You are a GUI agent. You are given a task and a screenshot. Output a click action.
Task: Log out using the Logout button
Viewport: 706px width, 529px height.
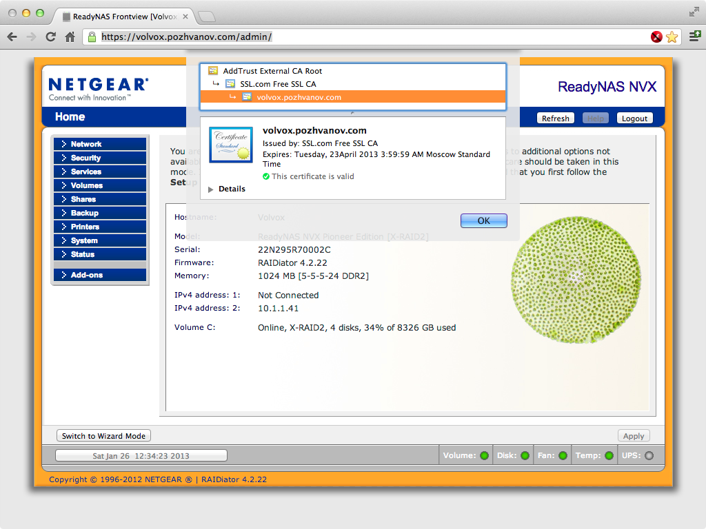coord(634,118)
